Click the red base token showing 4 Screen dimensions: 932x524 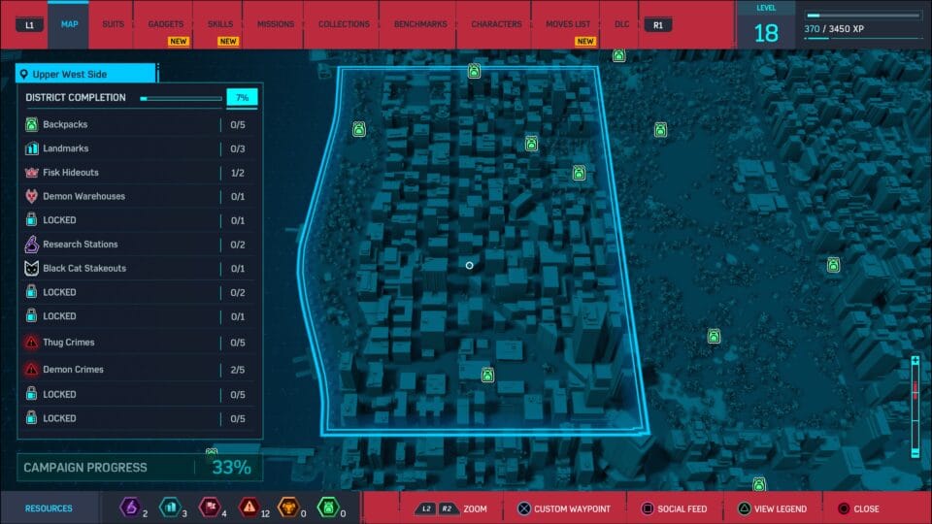pos(209,507)
